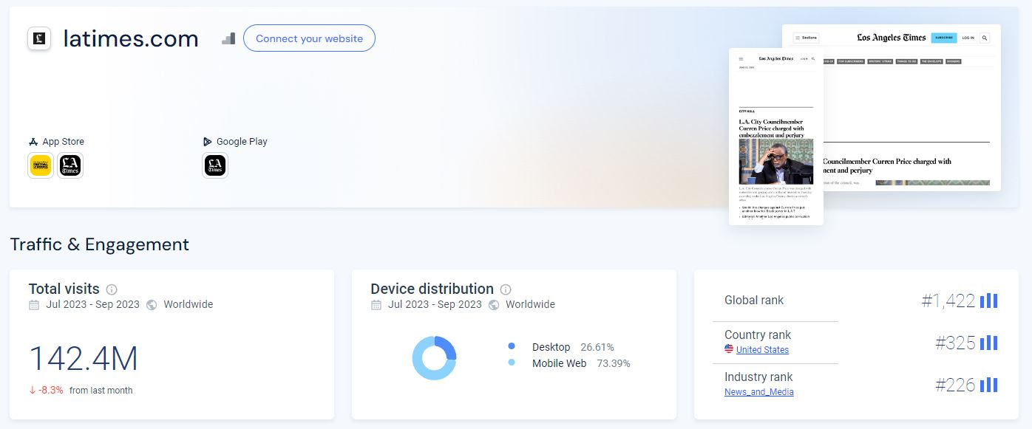Open the LA Times app under Google Play
The image size is (1032, 429).
tap(215, 165)
